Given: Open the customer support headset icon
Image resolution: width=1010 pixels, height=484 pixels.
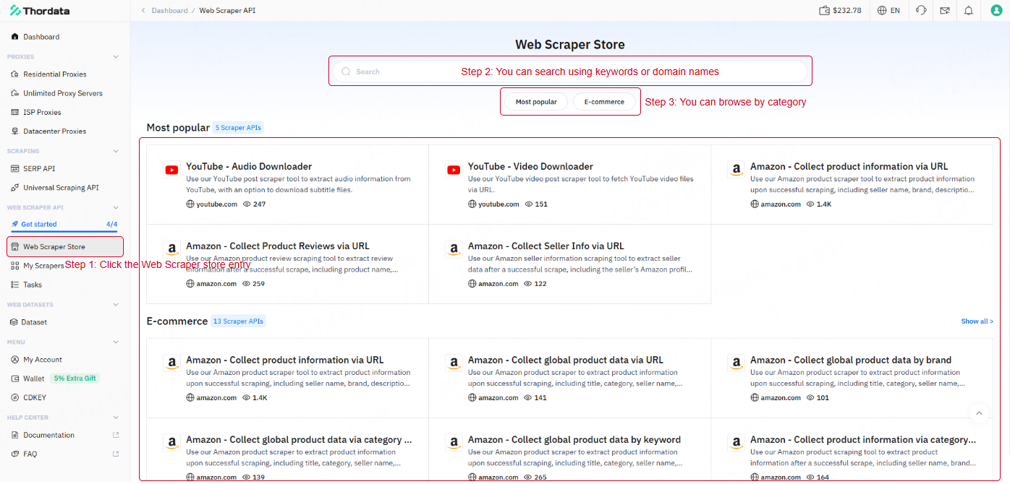Looking at the screenshot, I should click(921, 10).
